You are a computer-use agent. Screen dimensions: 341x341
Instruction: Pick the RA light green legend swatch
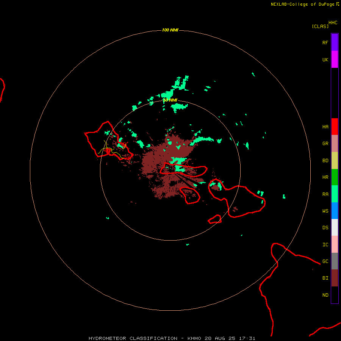335,194
